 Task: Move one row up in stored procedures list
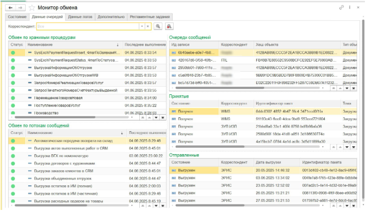tap(150, 117)
